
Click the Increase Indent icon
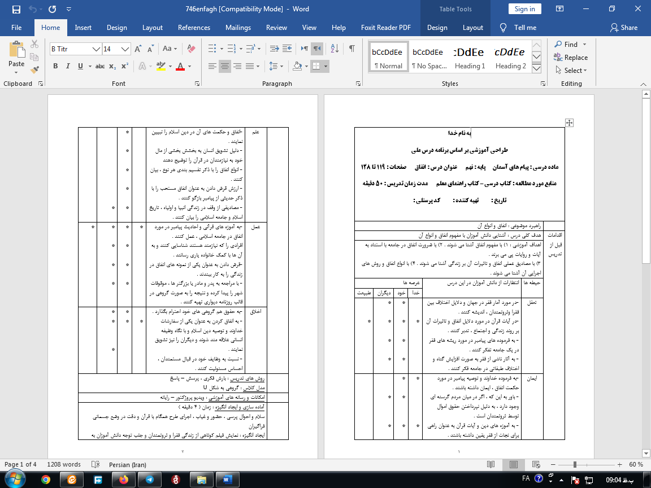(287, 49)
